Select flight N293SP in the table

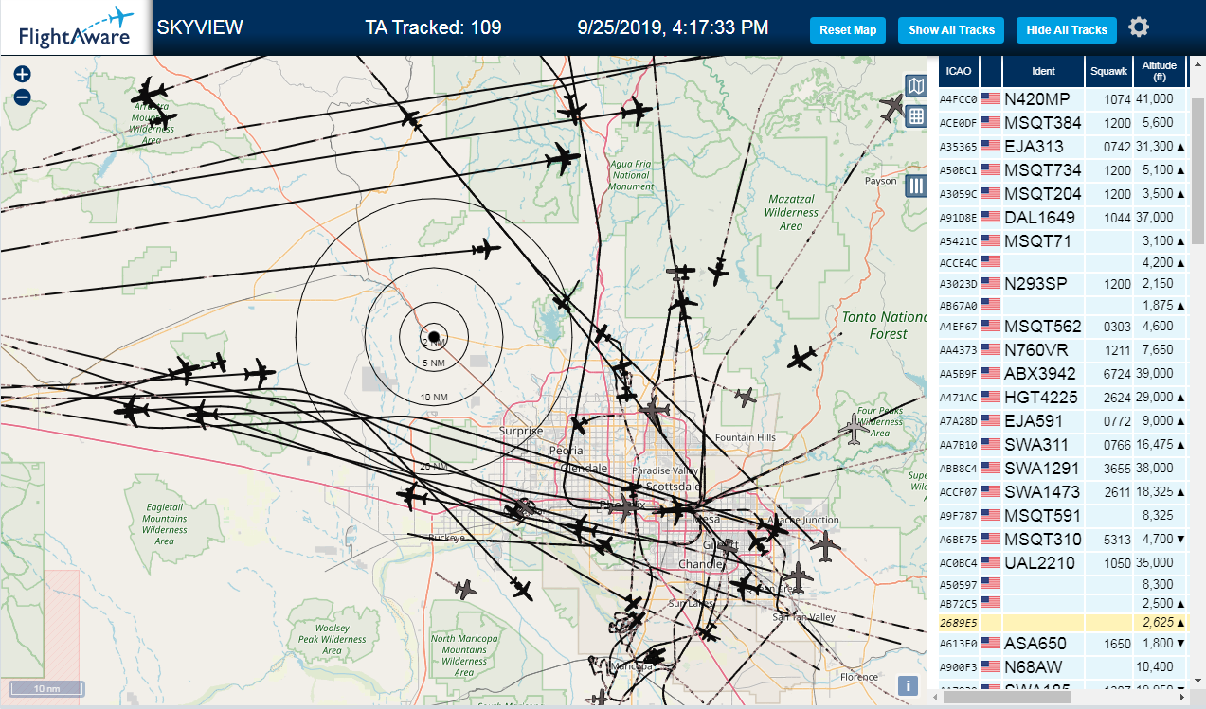(1061, 283)
